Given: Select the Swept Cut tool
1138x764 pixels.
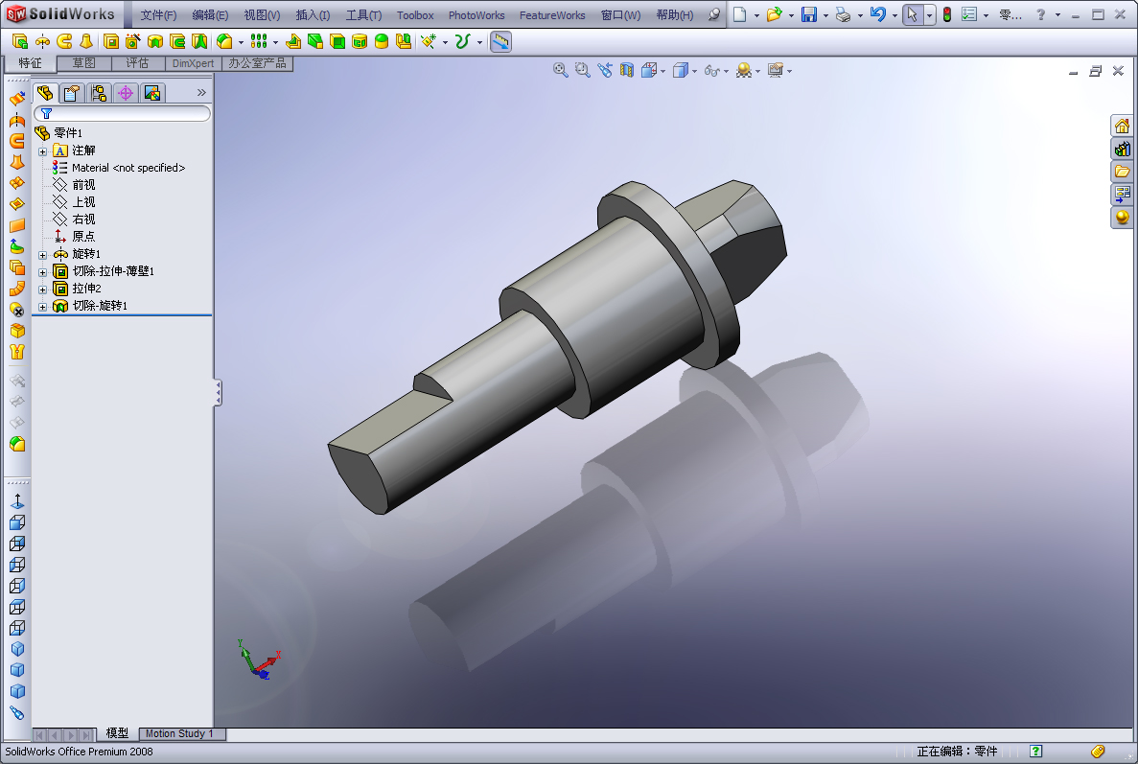Looking at the screenshot, I should pyautogui.click(x=177, y=41).
